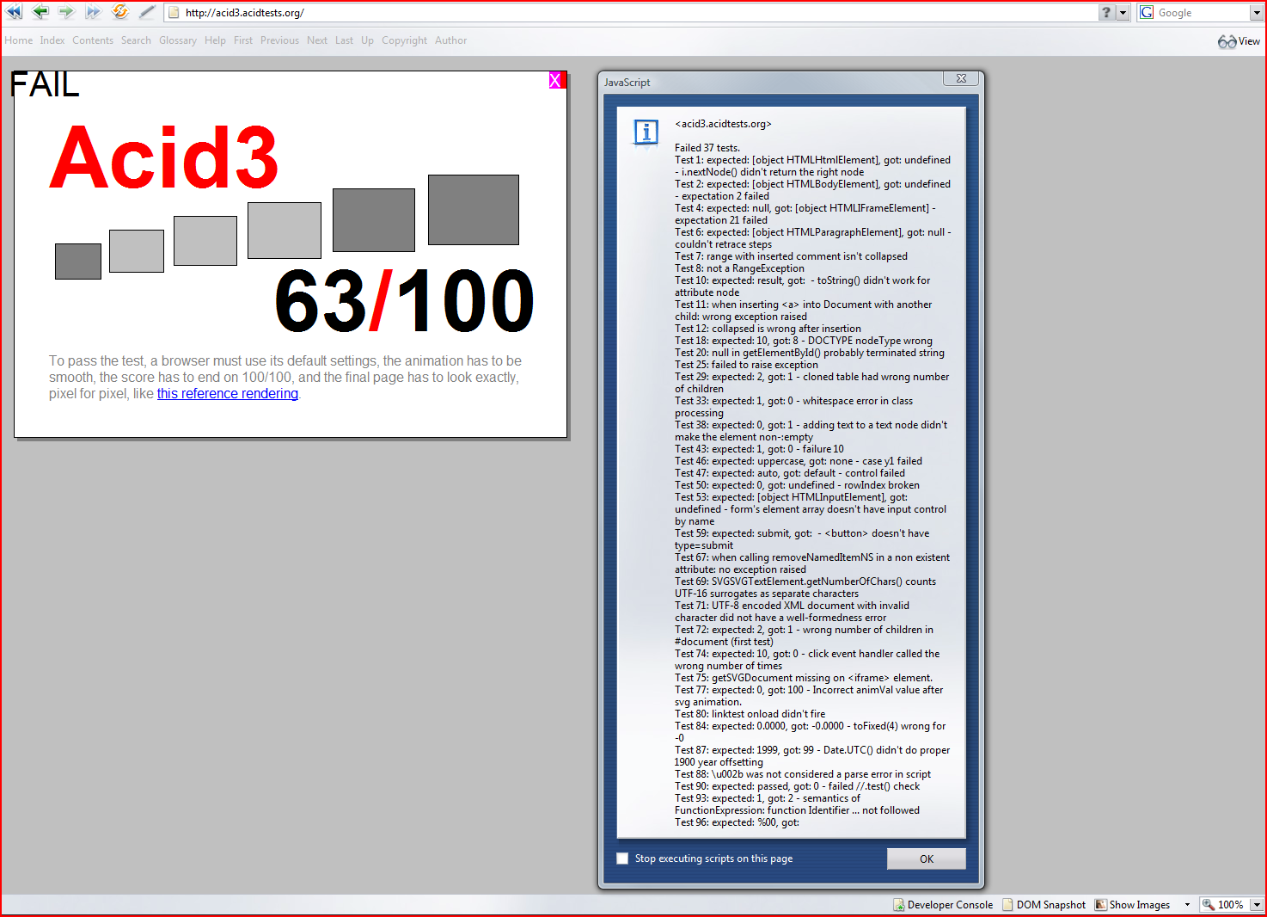Check Stop executing scripts on this page
Viewport: 1267px width, 917px height.
[622, 859]
